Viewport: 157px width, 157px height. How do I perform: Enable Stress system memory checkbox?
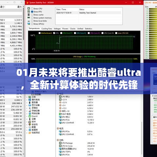point(32,18)
